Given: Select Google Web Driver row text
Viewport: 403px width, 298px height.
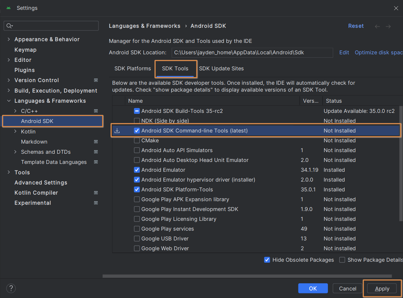Looking at the screenshot, I should [165, 248].
